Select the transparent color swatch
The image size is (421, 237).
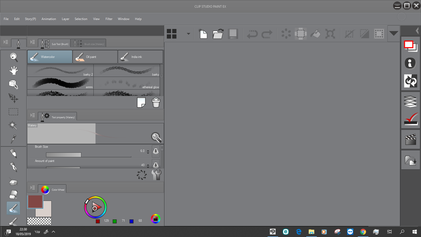tap(39, 221)
